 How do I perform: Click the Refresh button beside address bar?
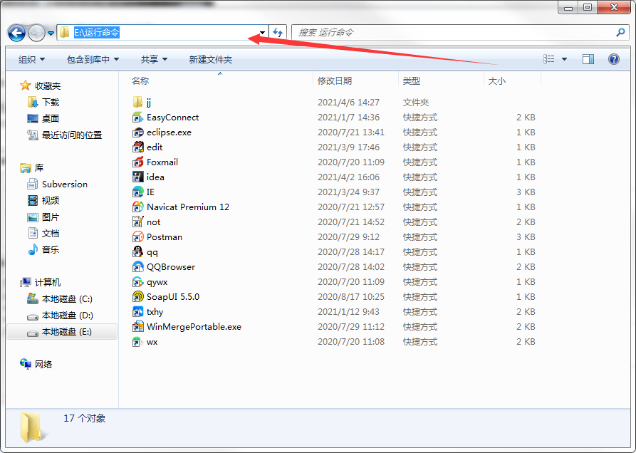278,33
